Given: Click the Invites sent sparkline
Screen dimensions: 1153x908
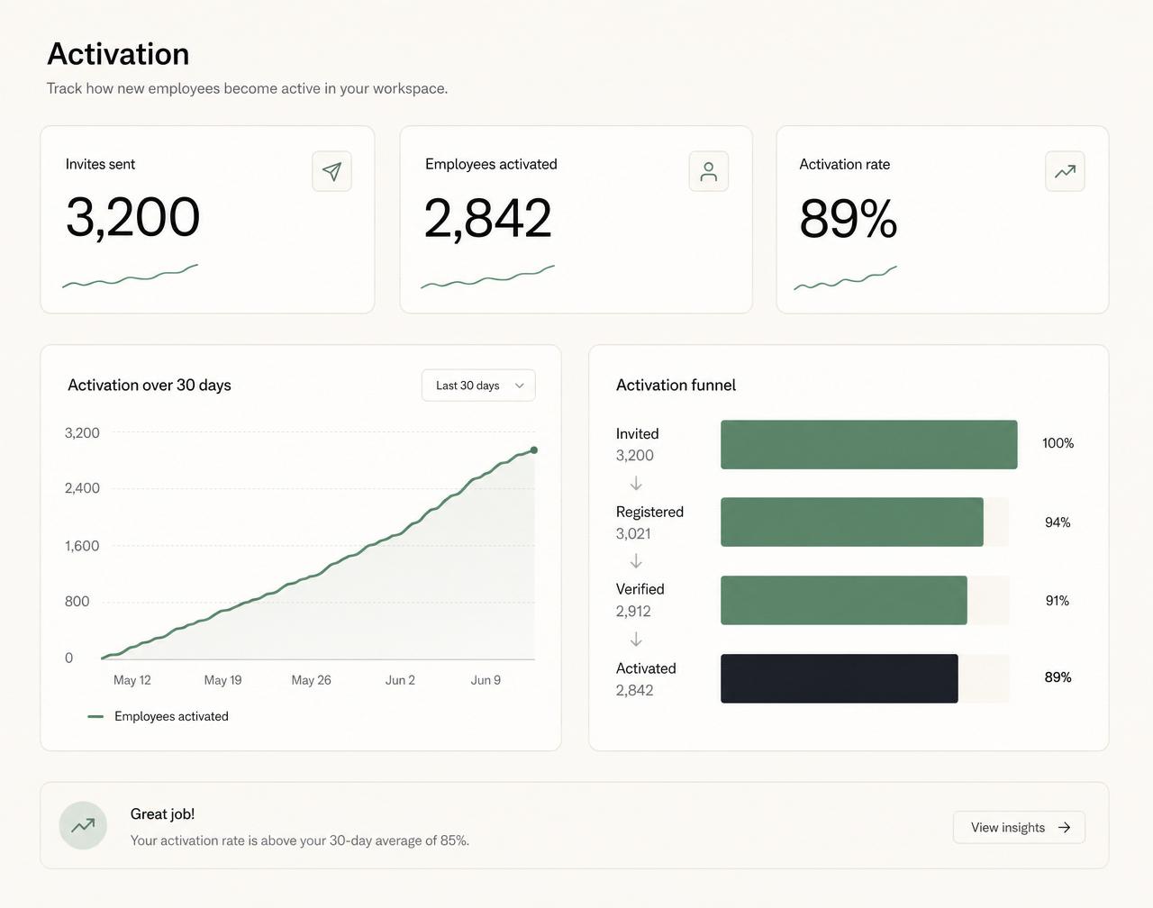Looking at the screenshot, I should [131, 277].
